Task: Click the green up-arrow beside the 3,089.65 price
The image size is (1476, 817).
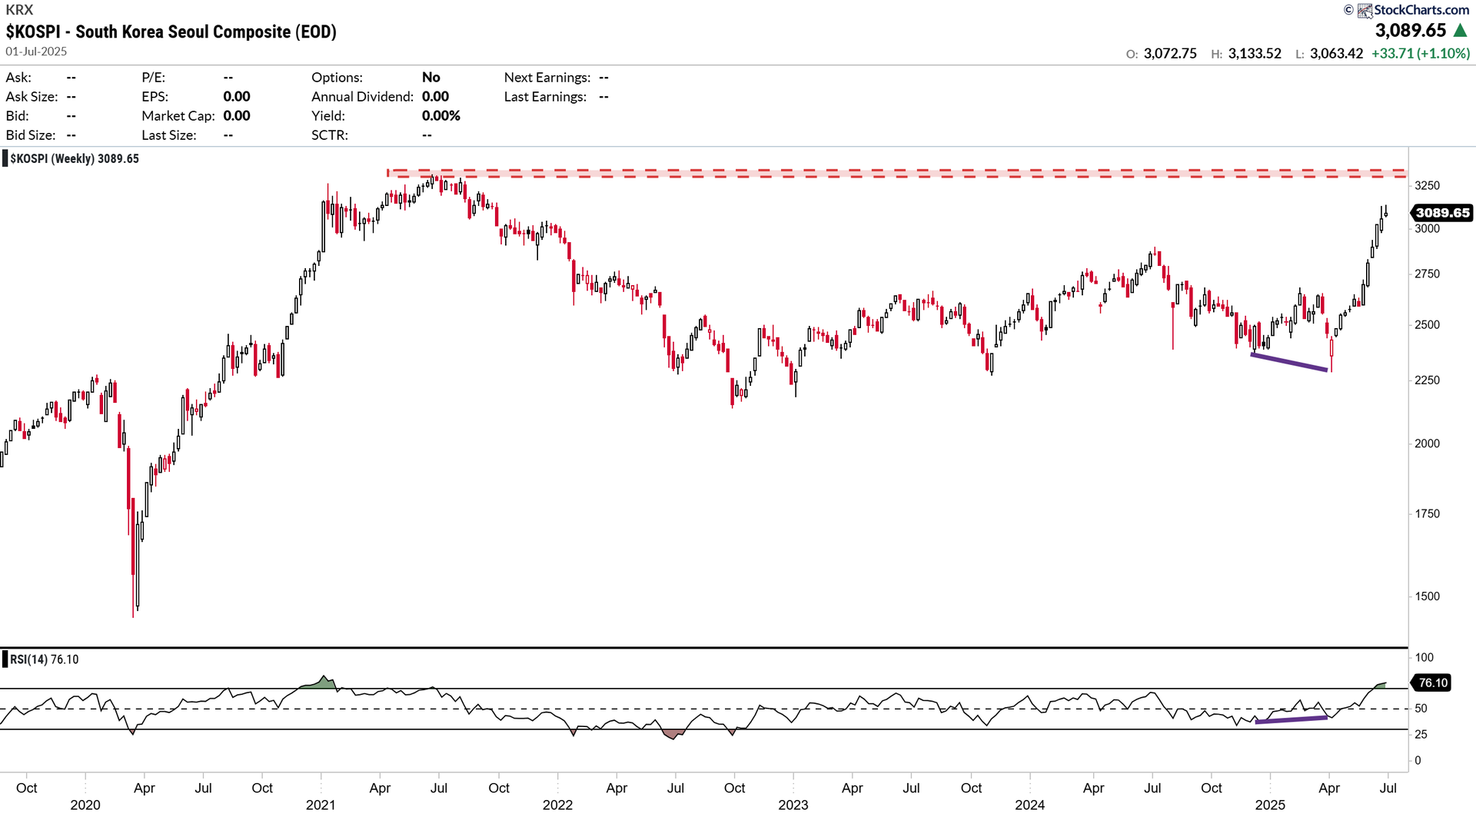Action: [x=1460, y=31]
